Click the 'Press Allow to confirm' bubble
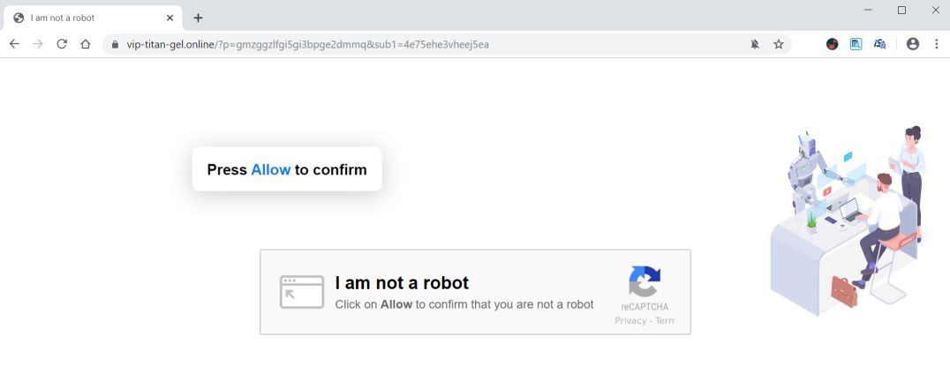This screenshot has height=388, width=950. [287, 169]
